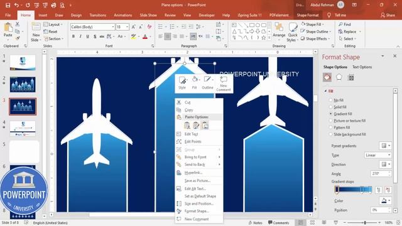Open gradient stop Color dropdown
The width and height of the screenshot is (402, 226).
pos(385,201)
